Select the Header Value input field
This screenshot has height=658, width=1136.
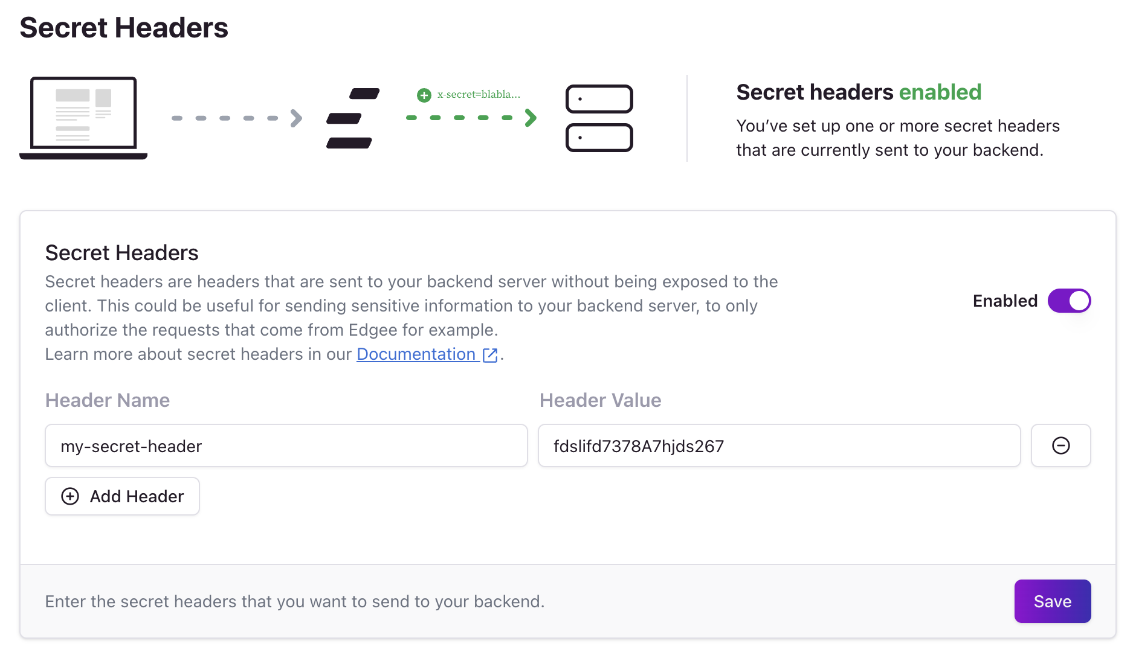click(x=779, y=446)
